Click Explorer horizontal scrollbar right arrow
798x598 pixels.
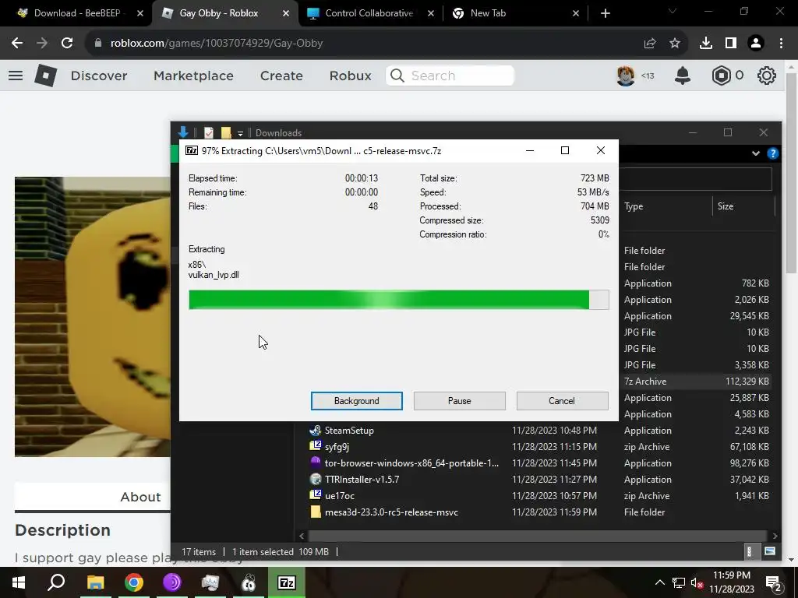coord(775,536)
